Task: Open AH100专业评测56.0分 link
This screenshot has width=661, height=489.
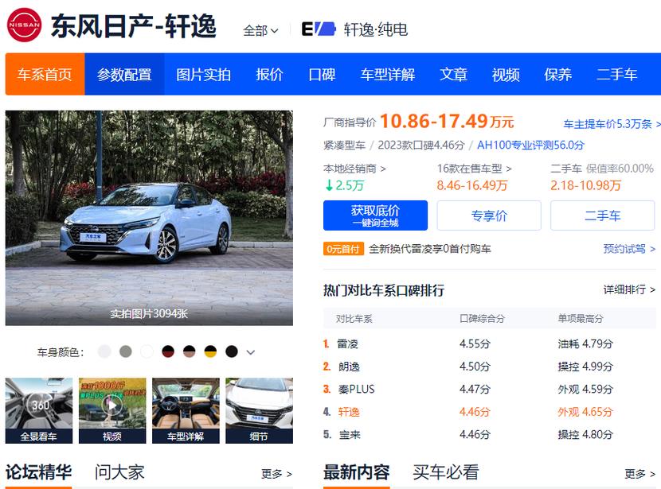Action: [x=530, y=146]
